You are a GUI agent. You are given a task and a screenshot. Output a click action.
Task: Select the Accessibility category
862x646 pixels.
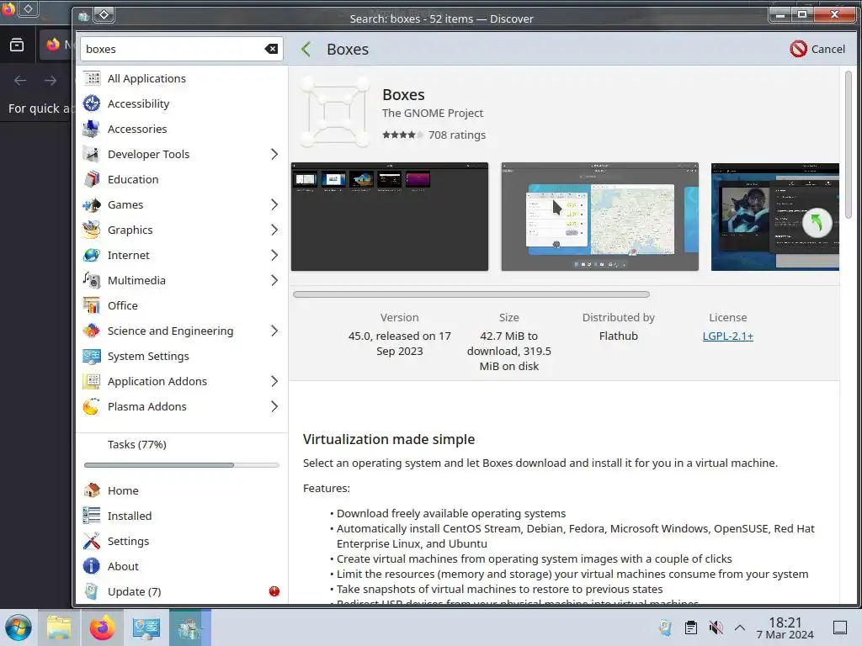pyautogui.click(x=182, y=103)
